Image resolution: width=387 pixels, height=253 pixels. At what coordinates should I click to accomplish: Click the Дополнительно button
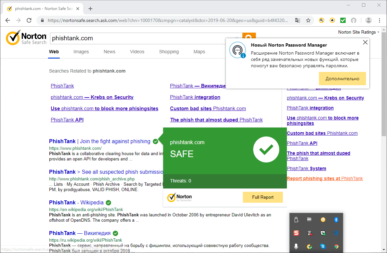[342, 79]
